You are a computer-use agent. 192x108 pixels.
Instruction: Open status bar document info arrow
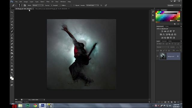44,100
